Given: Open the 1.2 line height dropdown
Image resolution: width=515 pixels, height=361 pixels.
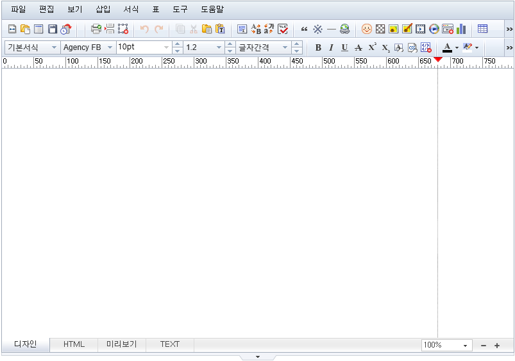Looking at the screenshot, I should [x=204, y=47].
